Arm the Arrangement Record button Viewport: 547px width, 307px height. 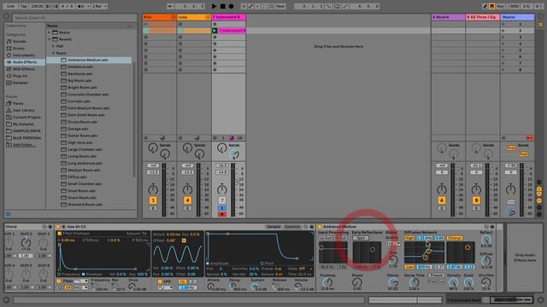coord(231,6)
